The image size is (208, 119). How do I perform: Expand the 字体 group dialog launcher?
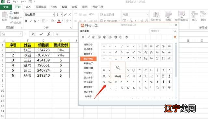click(71, 28)
